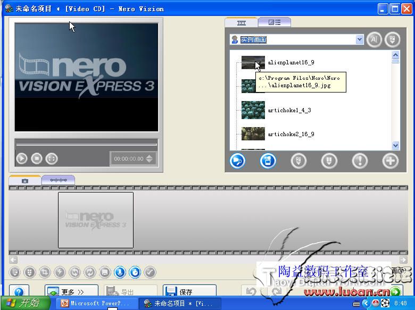Click the AI rename group button
Image resolution: width=415 pixels, height=310 pixels.
(x=374, y=40)
